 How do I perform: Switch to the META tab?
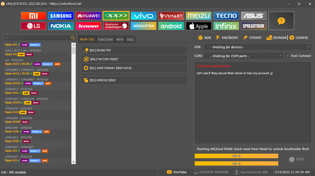tap(120, 39)
